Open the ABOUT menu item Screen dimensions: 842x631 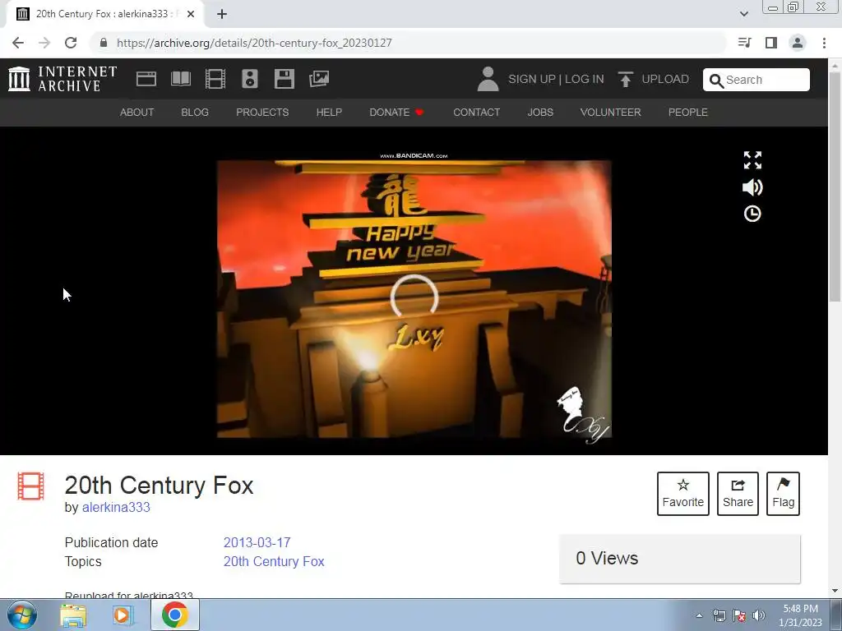(x=137, y=112)
